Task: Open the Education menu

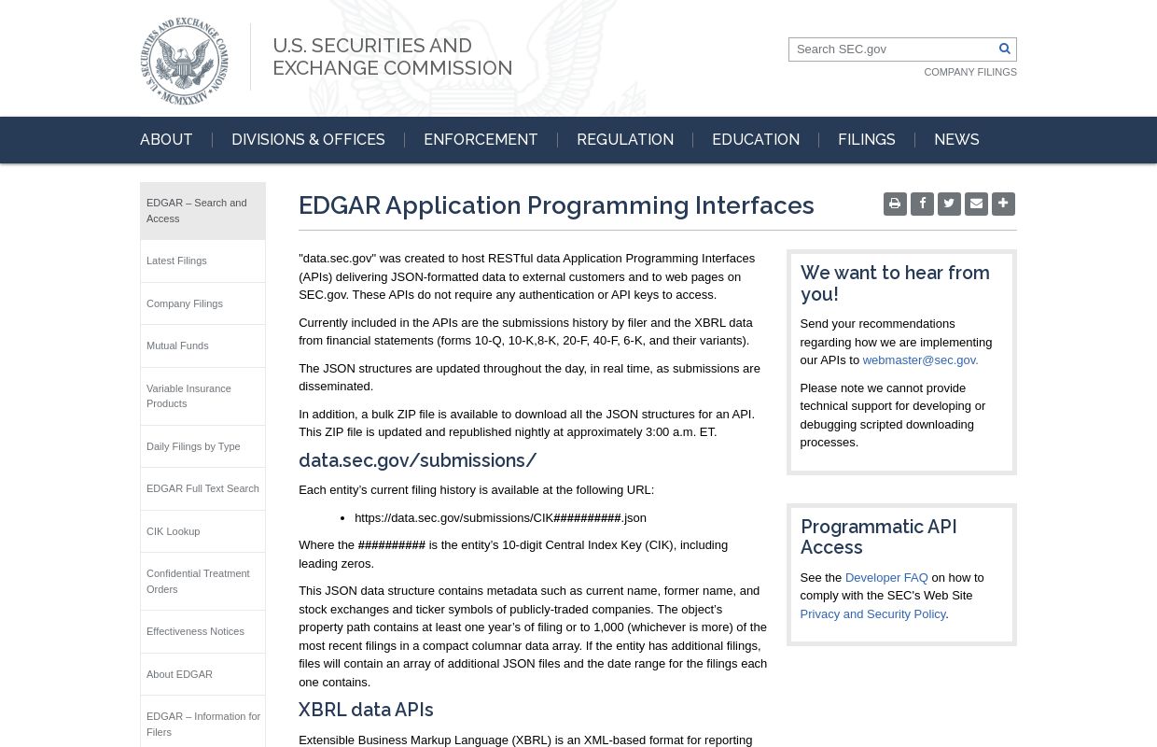Action: click(756, 140)
